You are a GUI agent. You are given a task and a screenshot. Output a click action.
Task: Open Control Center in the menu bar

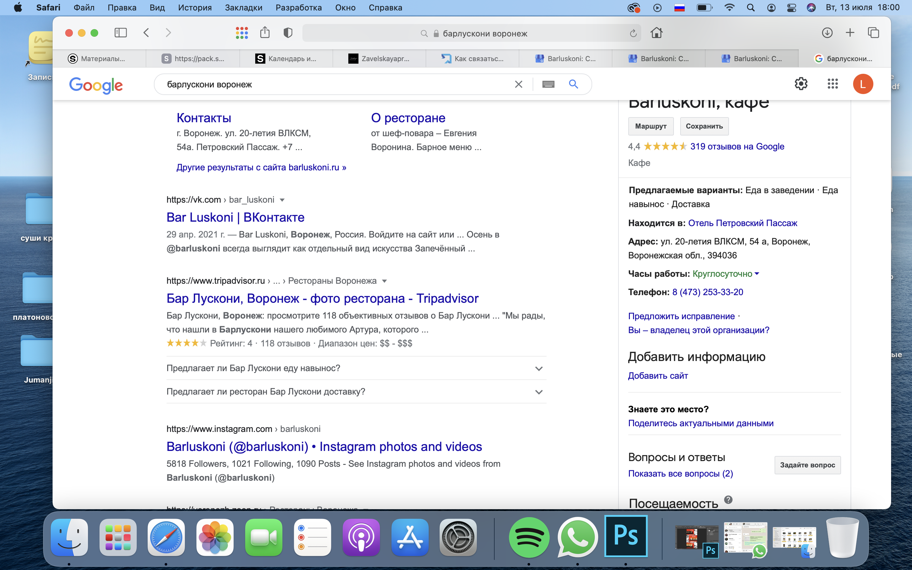point(791,8)
